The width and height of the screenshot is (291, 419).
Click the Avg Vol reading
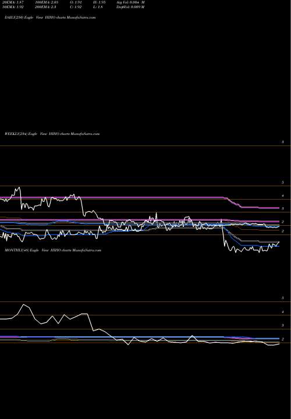pyautogui.click(x=130, y=2)
